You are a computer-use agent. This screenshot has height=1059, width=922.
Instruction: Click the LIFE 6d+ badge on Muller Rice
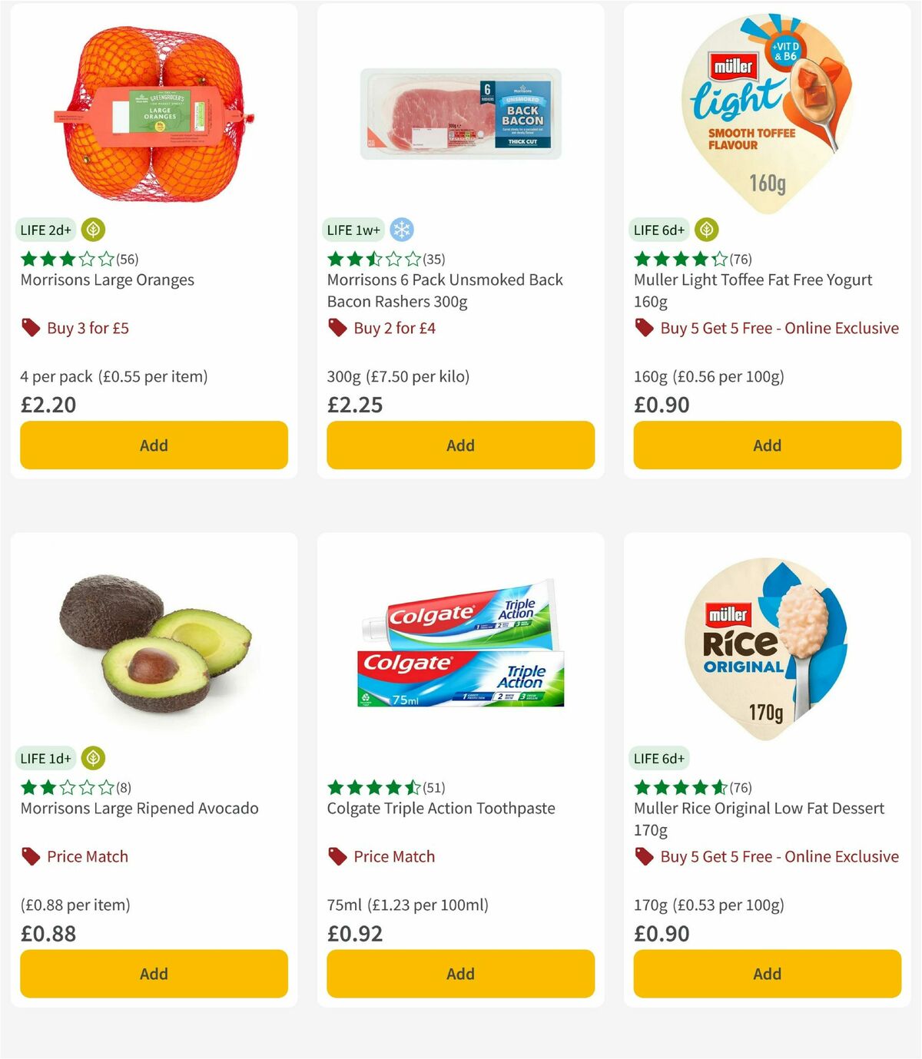pyautogui.click(x=658, y=758)
